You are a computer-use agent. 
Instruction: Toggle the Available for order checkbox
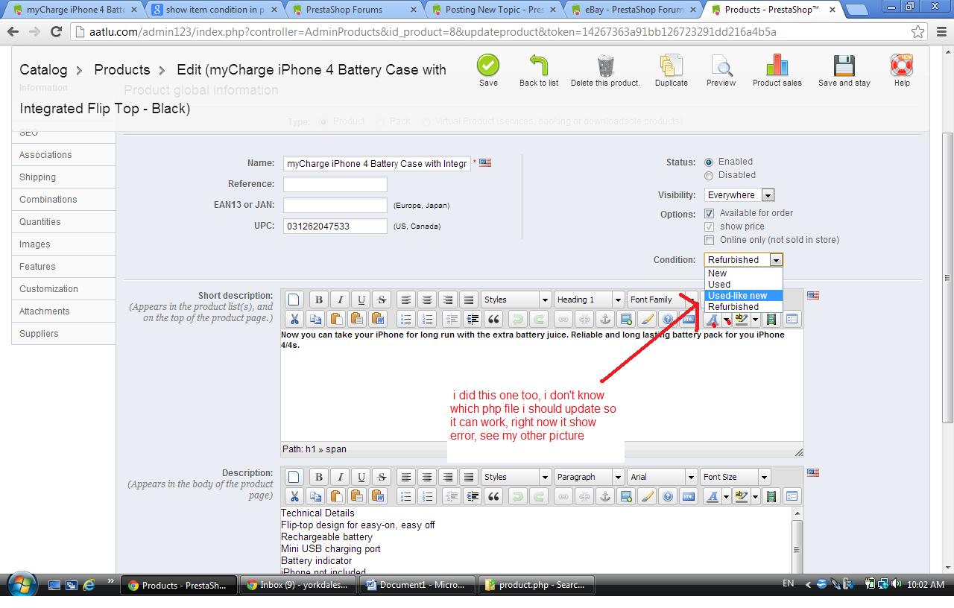point(709,213)
